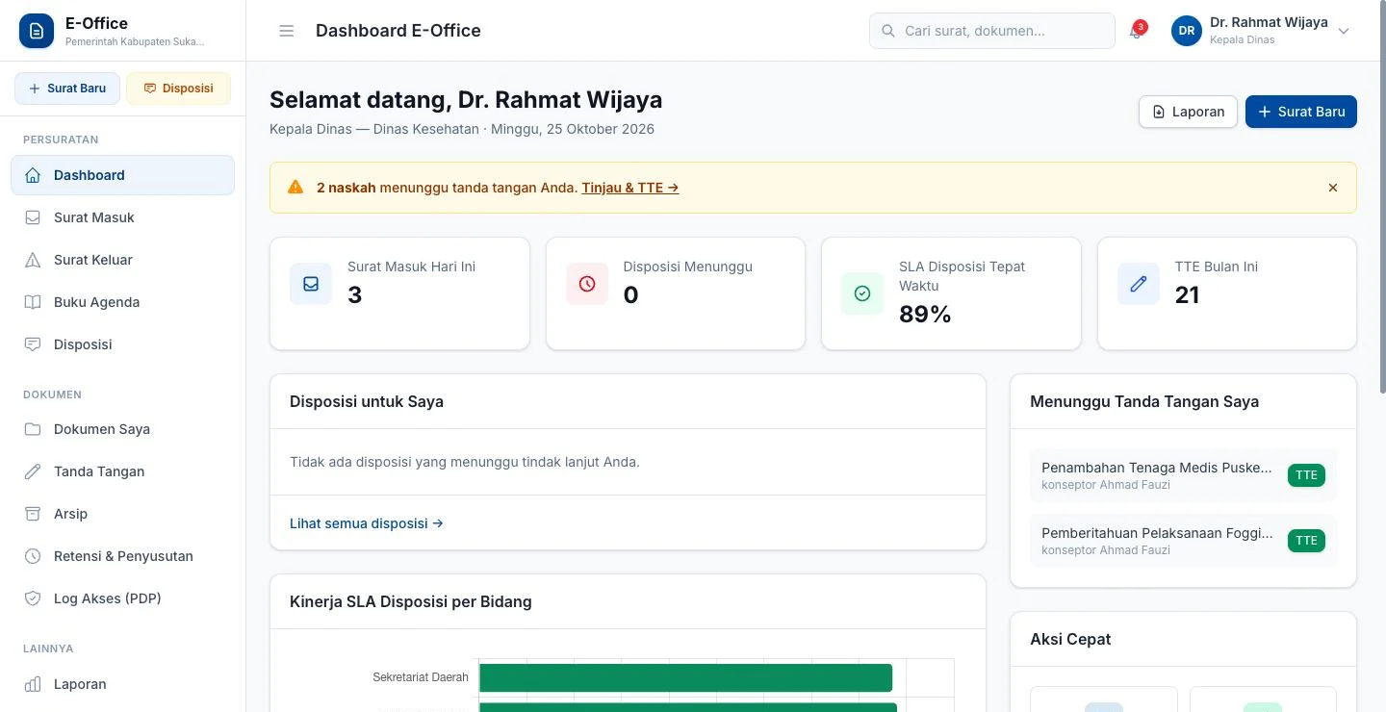
Task: Toggle the hamburger sidebar menu
Action: [286, 31]
